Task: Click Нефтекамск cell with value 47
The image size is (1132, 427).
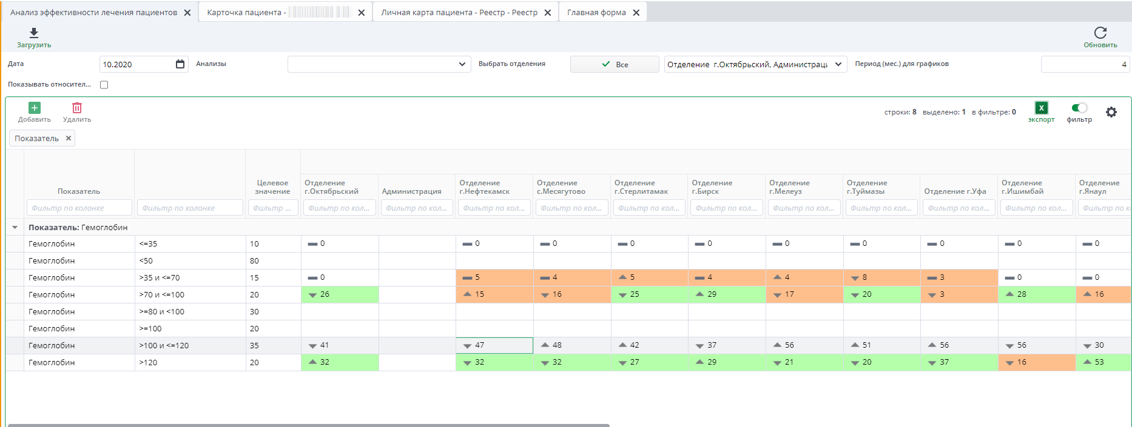Action: point(494,345)
